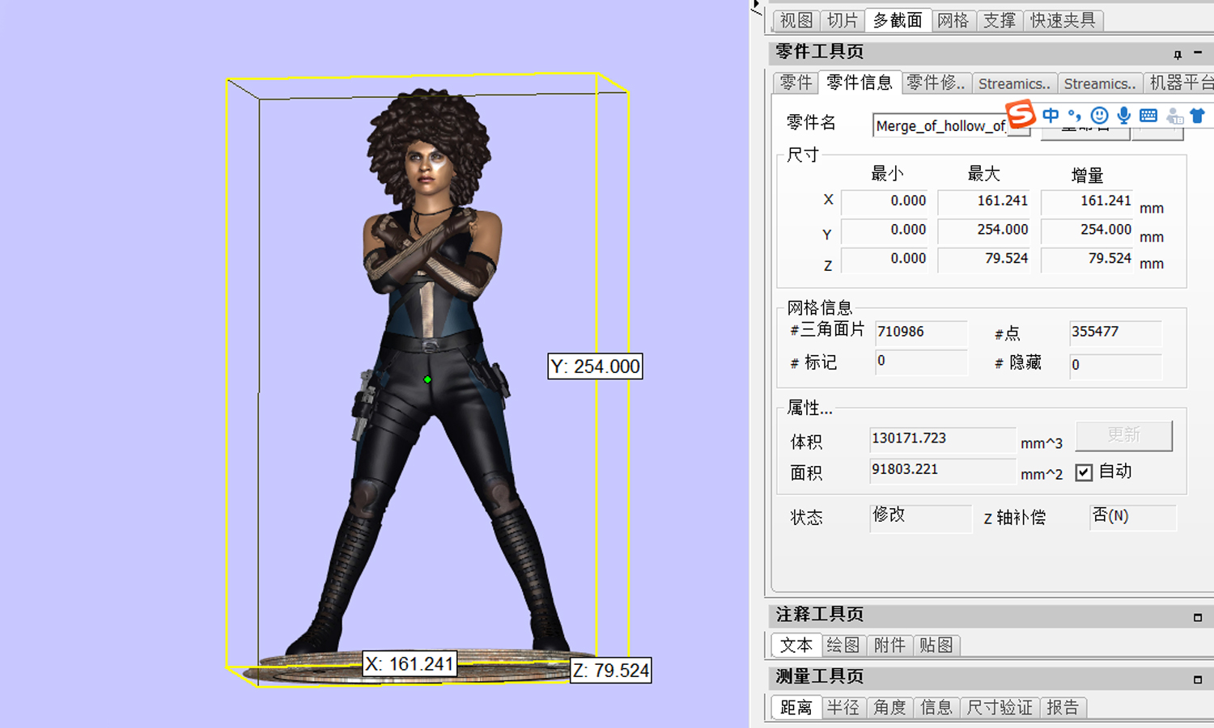Click the 点 count field 355477
This screenshot has width=1214, height=728.
1115,332
